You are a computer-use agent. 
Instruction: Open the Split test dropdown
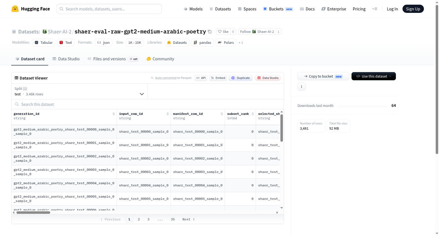click(79, 91)
